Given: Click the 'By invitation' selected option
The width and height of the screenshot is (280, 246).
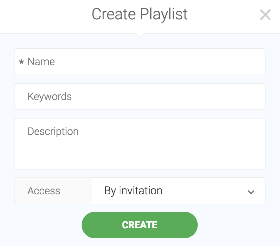Looking at the screenshot, I should [x=134, y=190].
